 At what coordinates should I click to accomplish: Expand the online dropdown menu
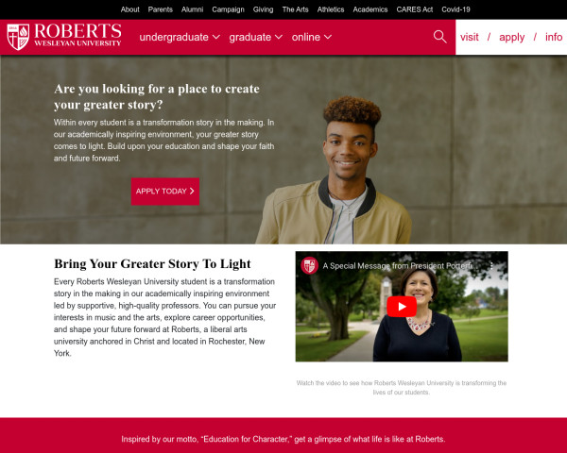pos(311,37)
